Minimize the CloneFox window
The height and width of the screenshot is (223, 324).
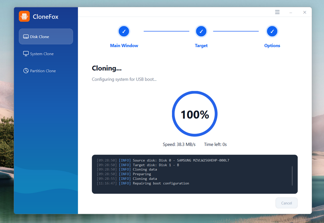tap(291, 12)
